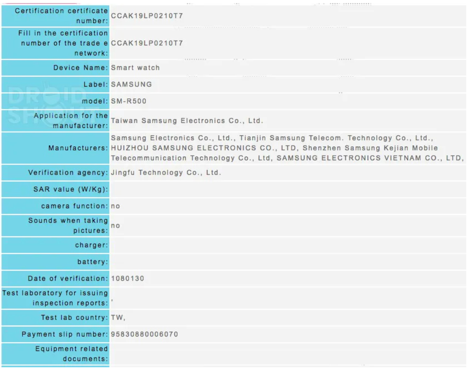Click the 'Equipment related documents:' label
Screen dimensions: 470x371
point(72,354)
